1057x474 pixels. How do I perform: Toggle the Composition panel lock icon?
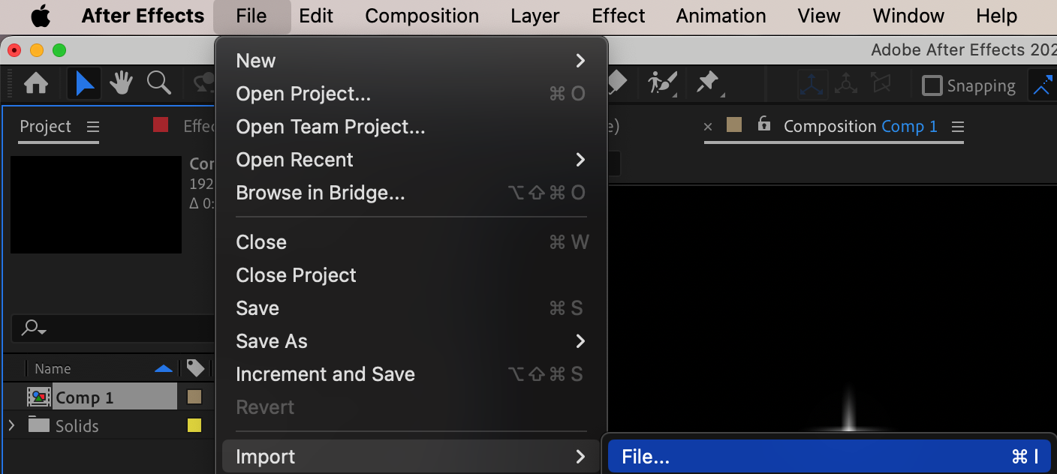(x=763, y=124)
